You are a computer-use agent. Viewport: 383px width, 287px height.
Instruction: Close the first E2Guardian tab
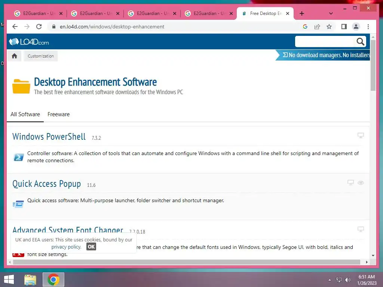point(61,13)
